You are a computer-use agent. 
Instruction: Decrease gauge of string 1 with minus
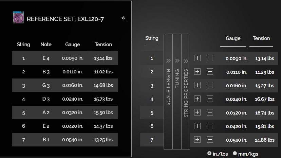[x=210, y=58]
